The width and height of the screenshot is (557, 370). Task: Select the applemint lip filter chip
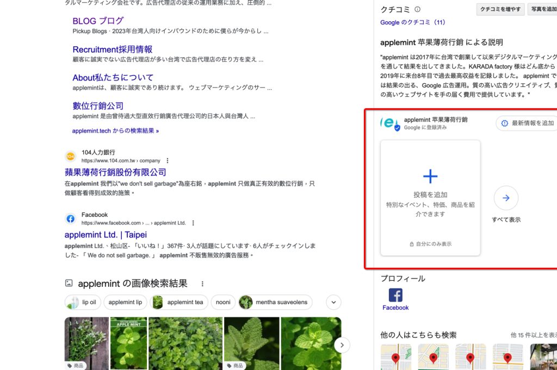[125, 302]
